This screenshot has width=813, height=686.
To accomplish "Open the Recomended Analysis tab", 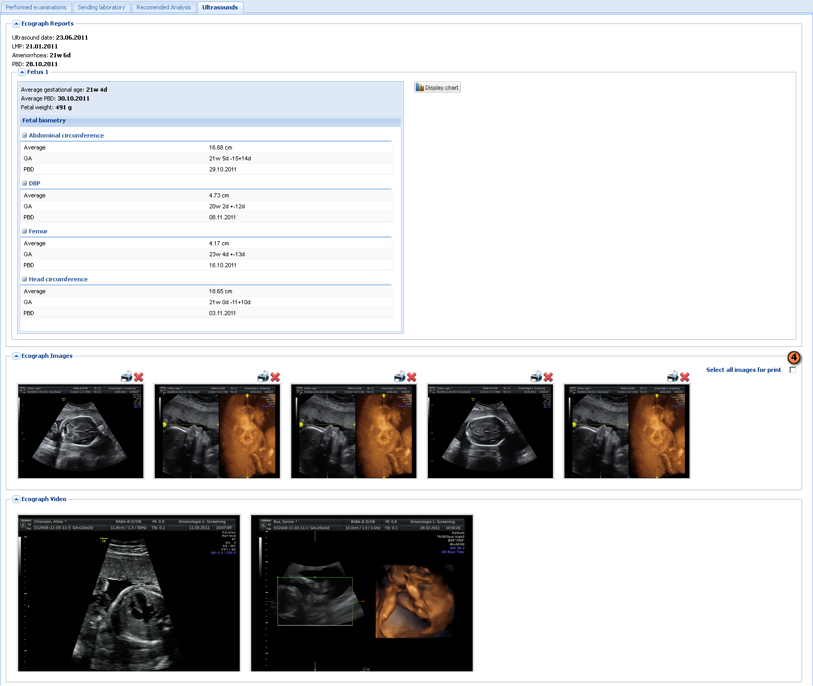I will pos(164,7).
